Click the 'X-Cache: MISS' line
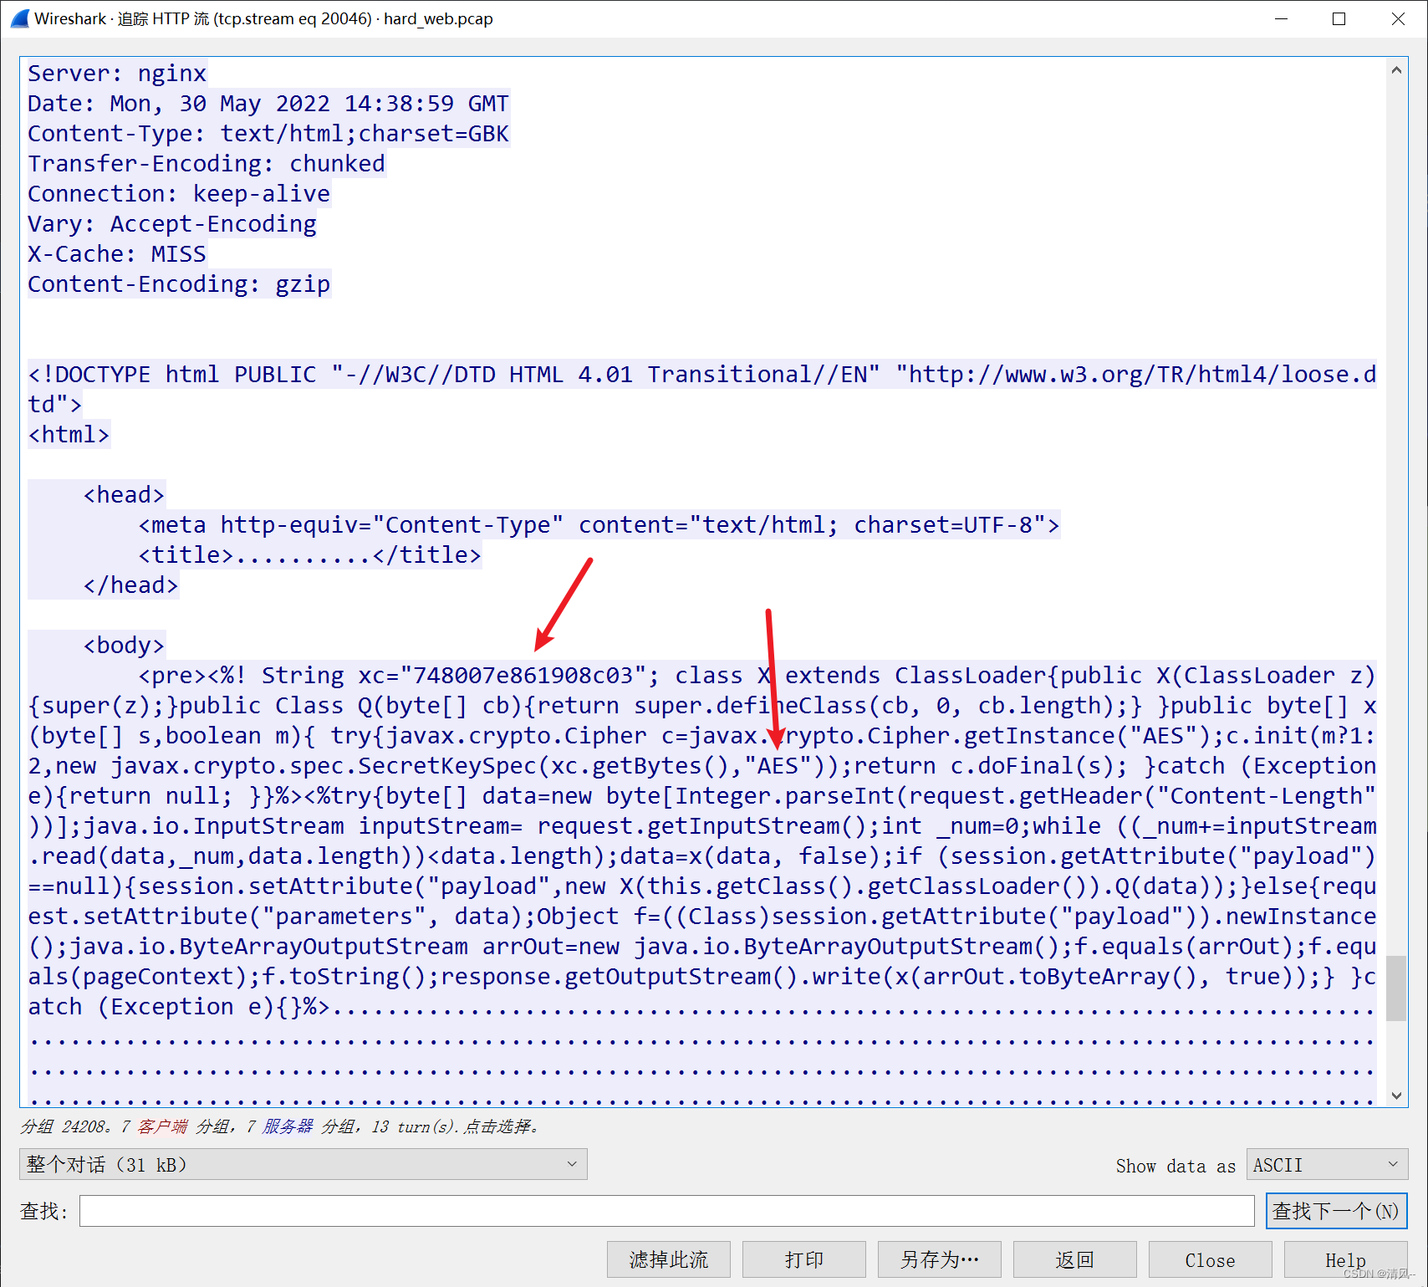Image resolution: width=1428 pixels, height=1287 pixels. pos(117,254)
